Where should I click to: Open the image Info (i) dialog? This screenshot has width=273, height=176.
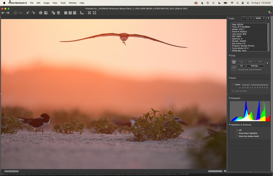click(x=41, y=13)
